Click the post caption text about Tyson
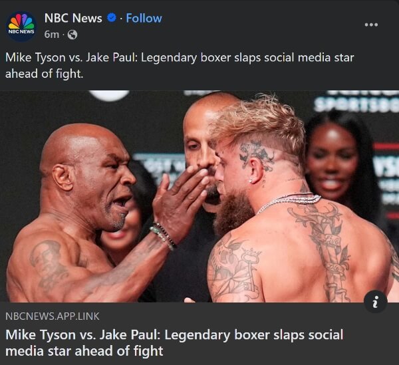Image resolution: width=399 pixels, height=365 pixels. 180,65
